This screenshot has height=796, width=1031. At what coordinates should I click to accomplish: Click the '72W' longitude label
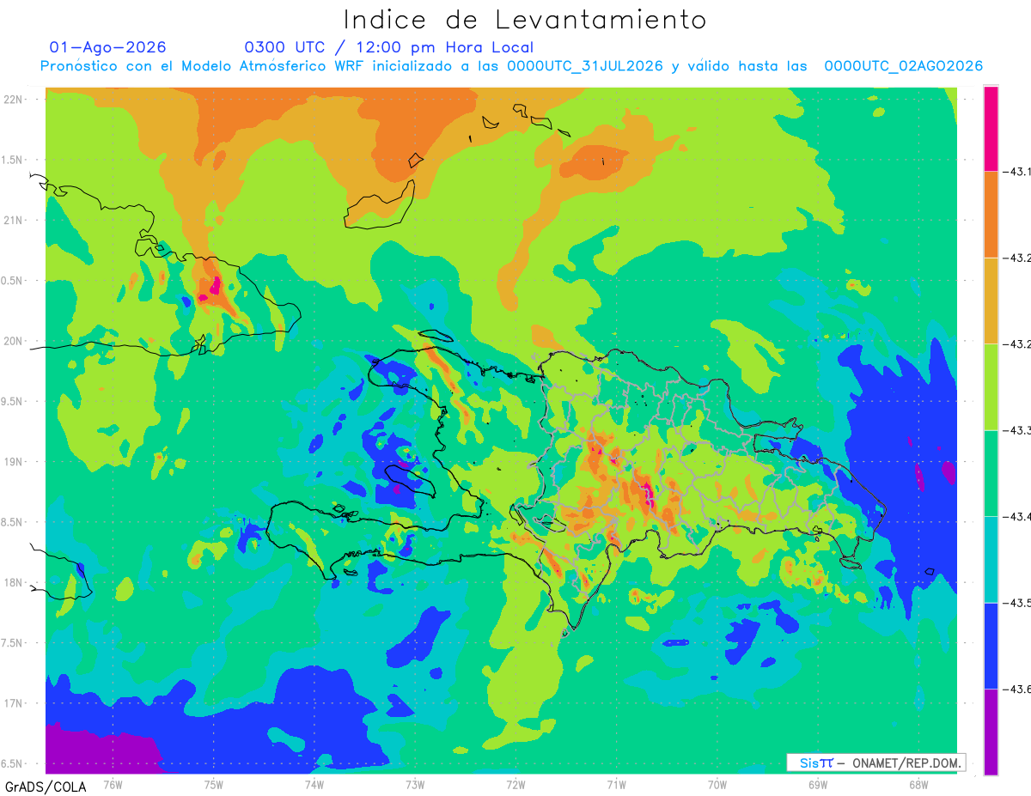pyautogui.click(x=515, y=784)
